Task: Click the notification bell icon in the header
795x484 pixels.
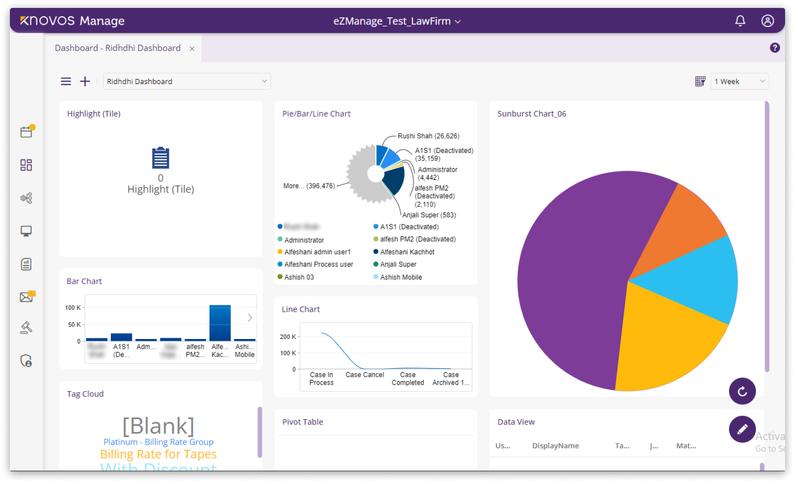Action: (740, 21)
